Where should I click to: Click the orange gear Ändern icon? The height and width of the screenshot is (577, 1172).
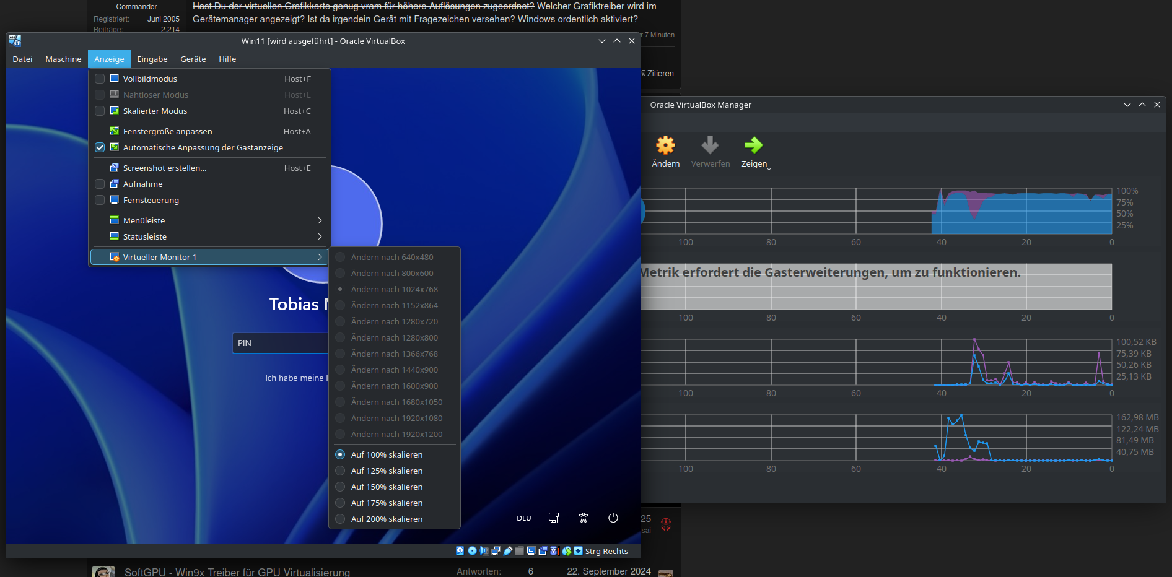click(665, 145)
